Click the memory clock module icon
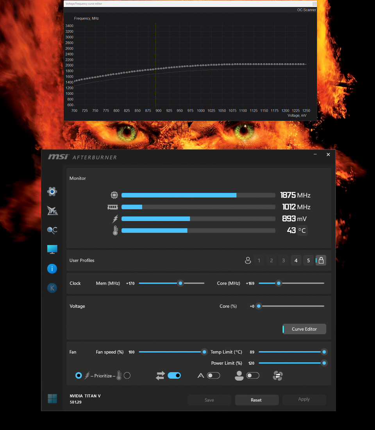Image resolution: width=375 pixels, height=430 pixels. point(112,207)
